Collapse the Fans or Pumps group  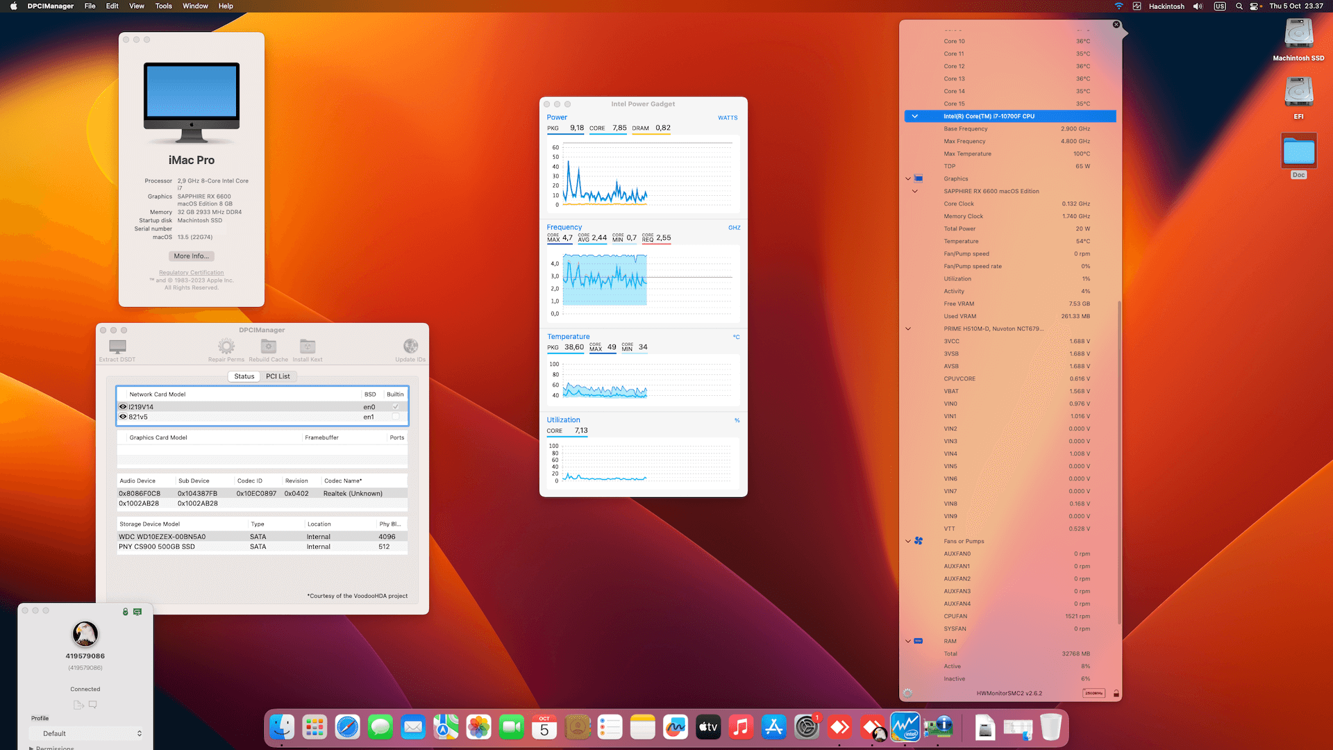[x=908, y=541]
